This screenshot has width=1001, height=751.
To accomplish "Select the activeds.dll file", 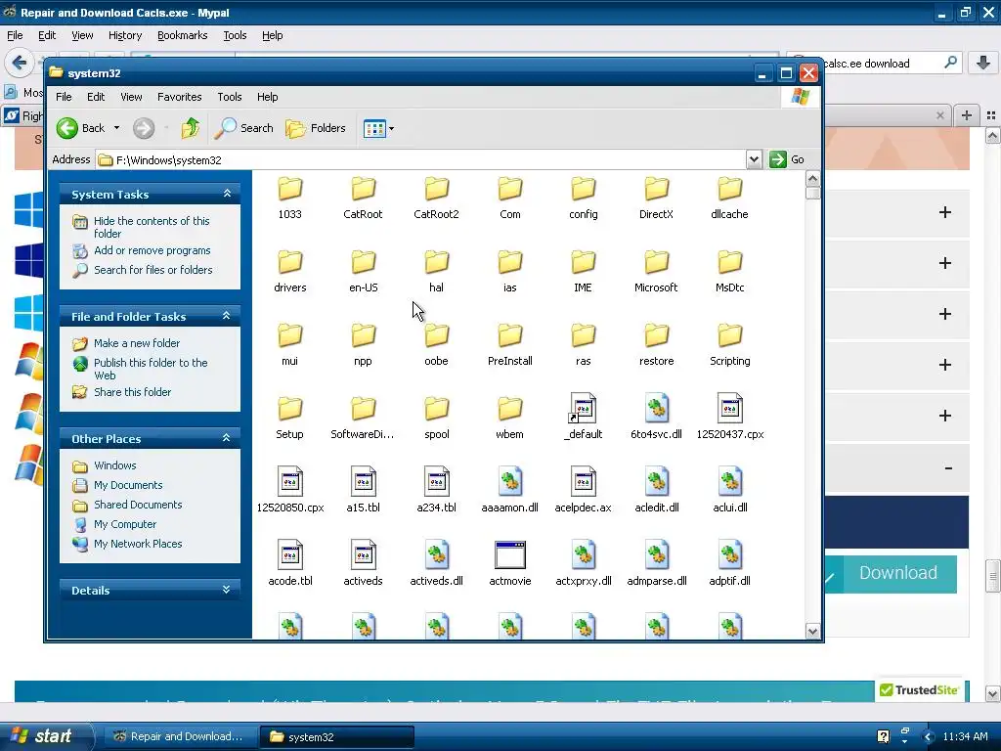I will tap(437, 564).
